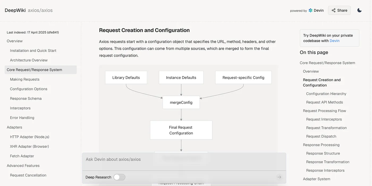Jump to Configuration Hierarchy section
372x186 pixels.
pyautogui.click(x=326, y=94)
